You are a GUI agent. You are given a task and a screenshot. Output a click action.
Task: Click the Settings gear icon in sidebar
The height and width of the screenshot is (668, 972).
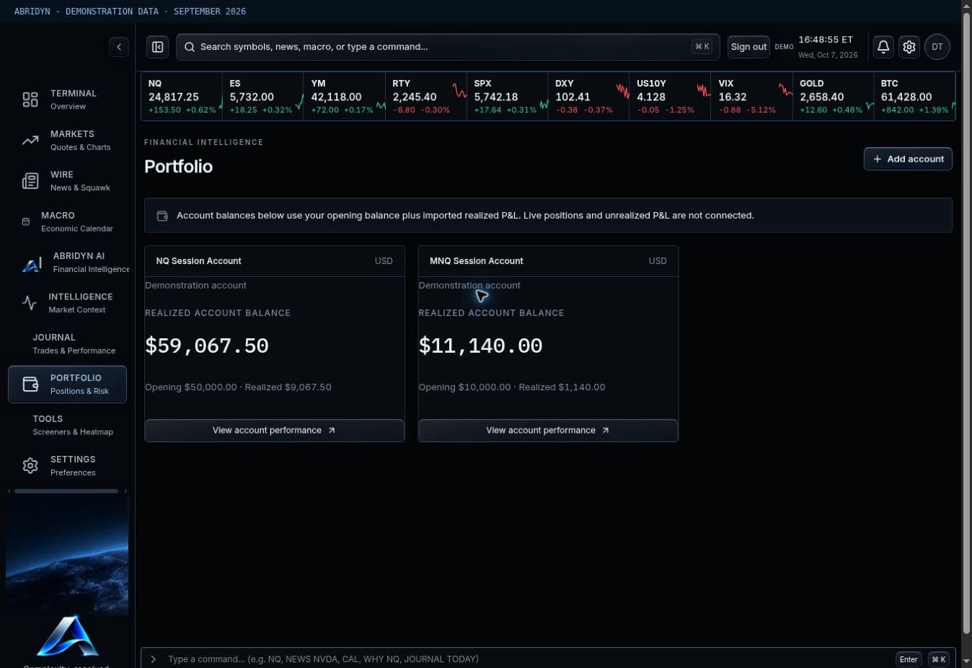pyautogui.click(x=30, y=466)
